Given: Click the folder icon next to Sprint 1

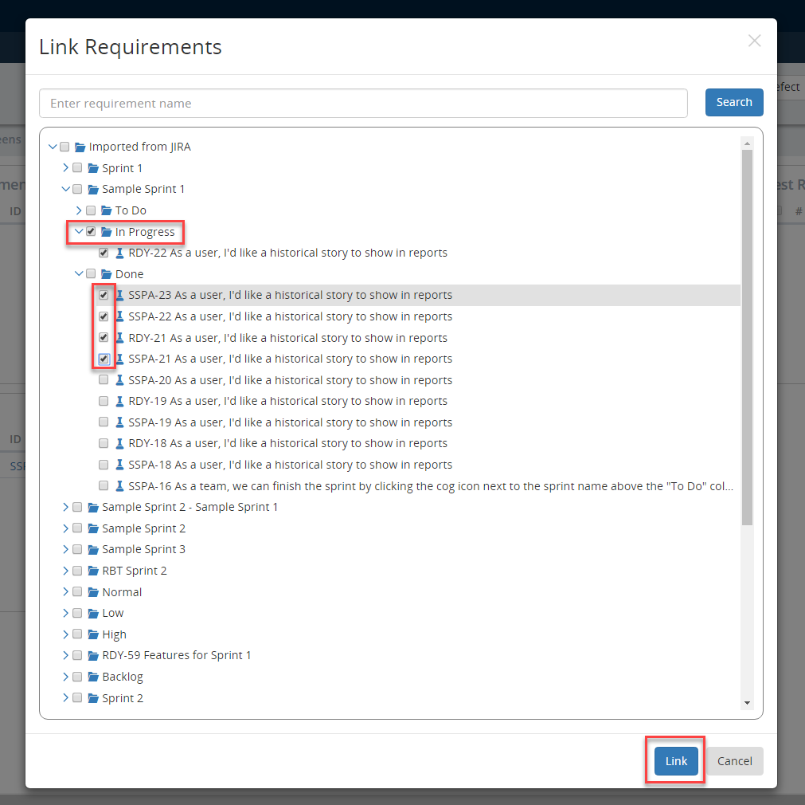Looking at the screenshot, I should coord(93,168).
